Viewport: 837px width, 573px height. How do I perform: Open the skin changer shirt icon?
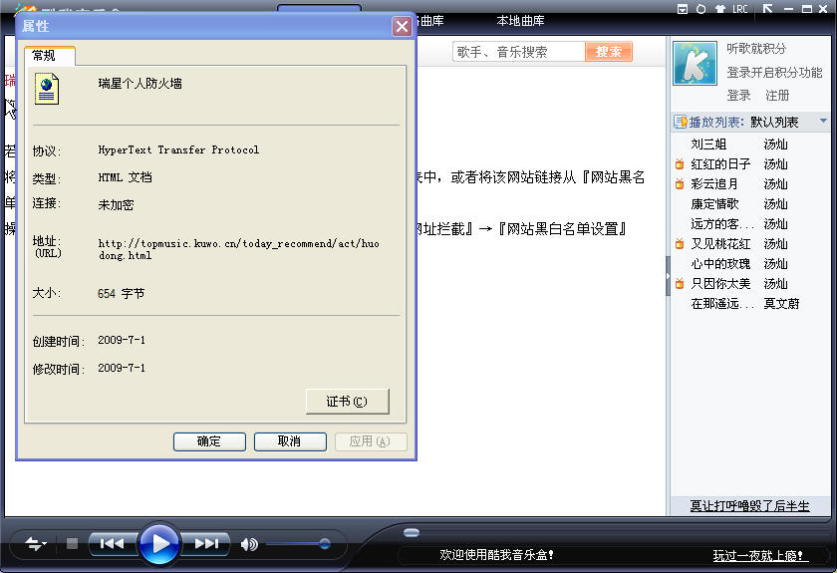click(x=720, y=9)
